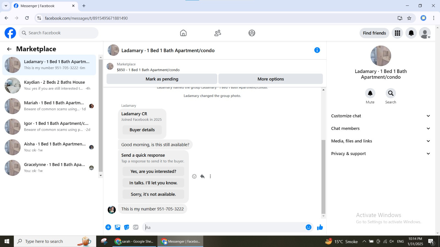The height and width of the screenshot is (247, 440).
Task: Open the account profile avatar menu
Action: coord(425,33)
